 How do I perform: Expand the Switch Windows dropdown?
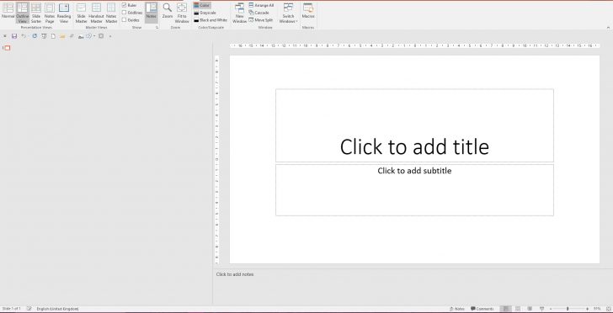coord(289,13)
